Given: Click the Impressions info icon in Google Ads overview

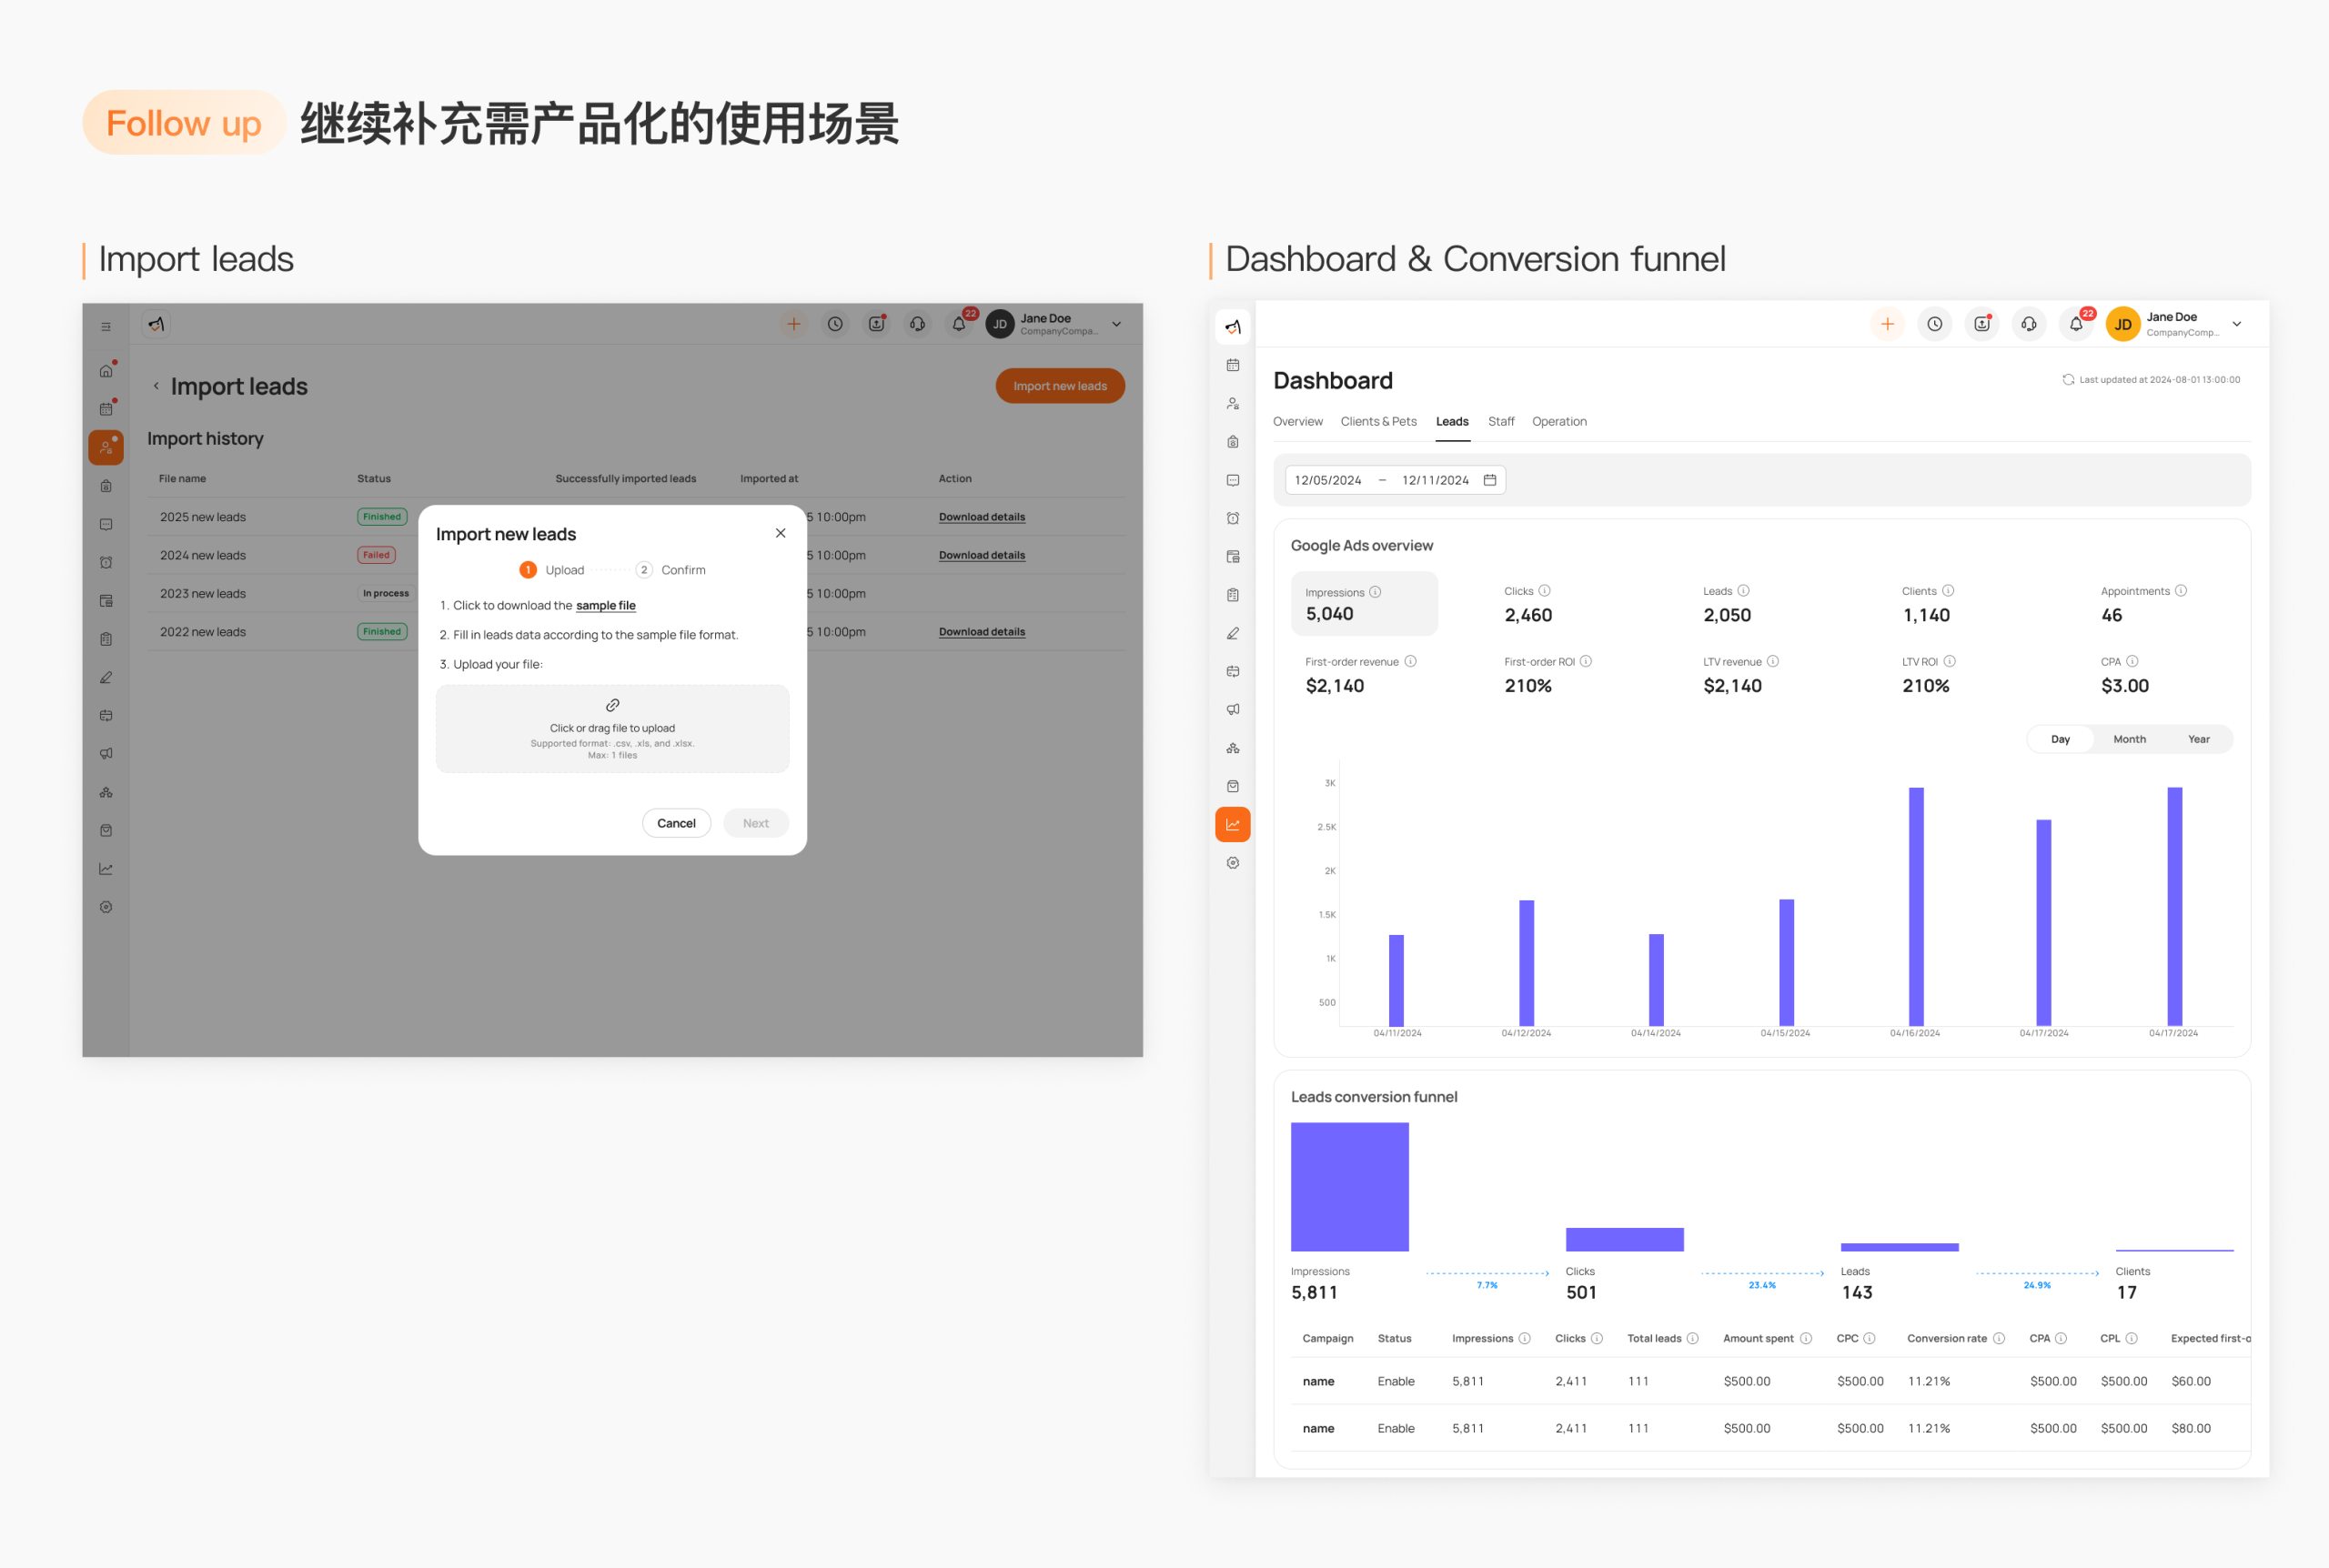Looking at the screenshot, I should point(1375,592).
